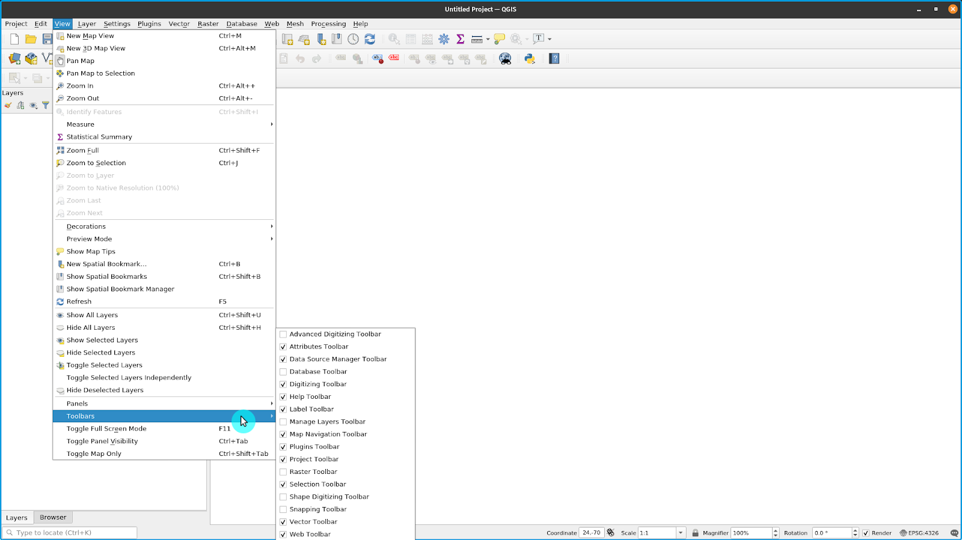The width and height of the screenshot is (962, 540).
Task: Open the Layer menu in menu bar
Action: tap(87, 24)
